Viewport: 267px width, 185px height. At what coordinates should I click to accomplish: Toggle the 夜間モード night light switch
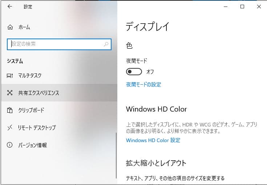tap(134, 72)
